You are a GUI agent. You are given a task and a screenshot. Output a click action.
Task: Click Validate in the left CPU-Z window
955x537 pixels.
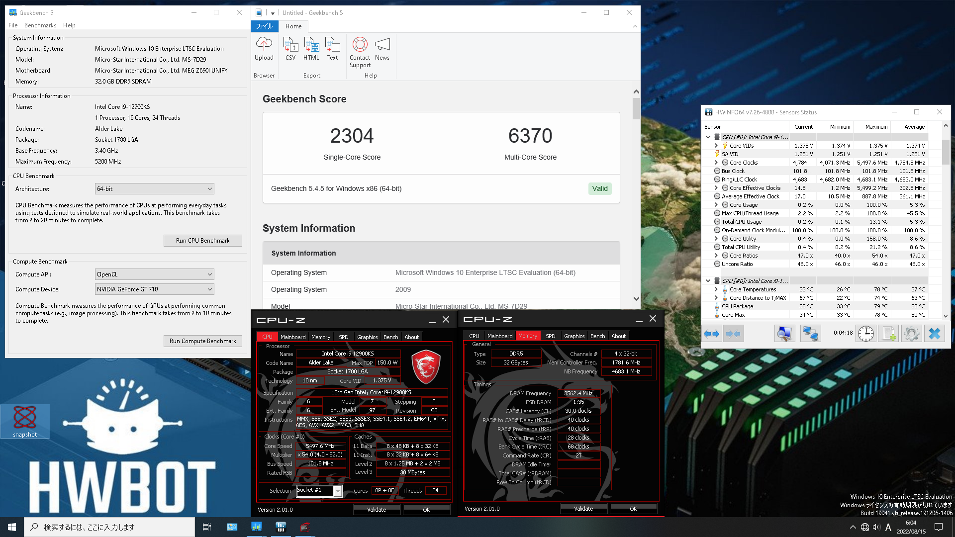(x=377, y=510)
